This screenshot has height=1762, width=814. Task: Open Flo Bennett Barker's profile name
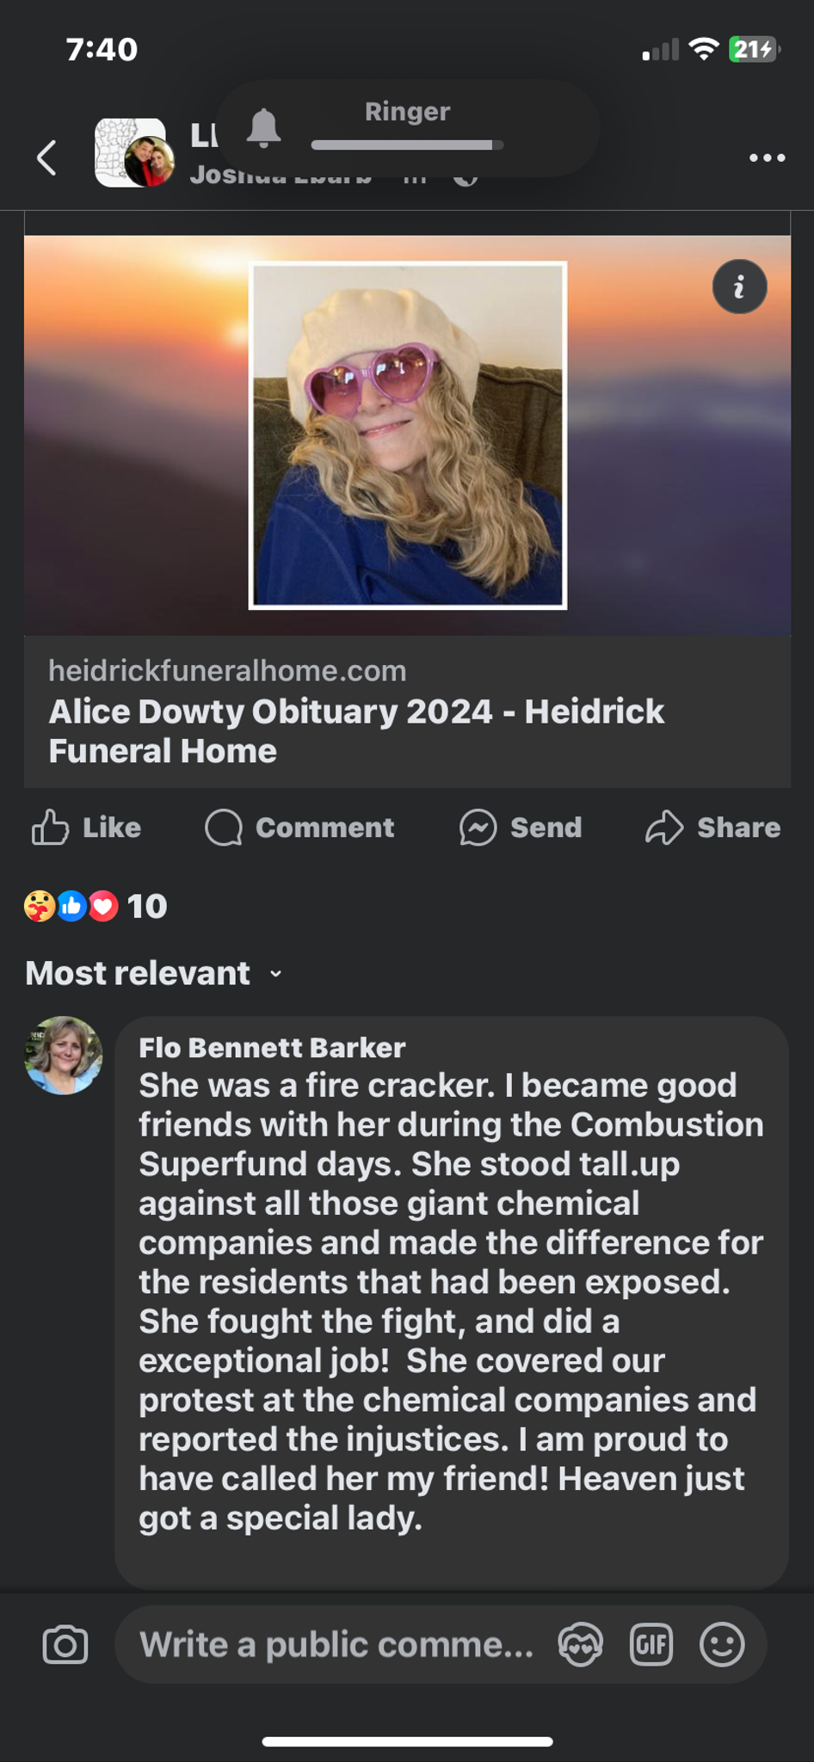(x=272, y=1047)
